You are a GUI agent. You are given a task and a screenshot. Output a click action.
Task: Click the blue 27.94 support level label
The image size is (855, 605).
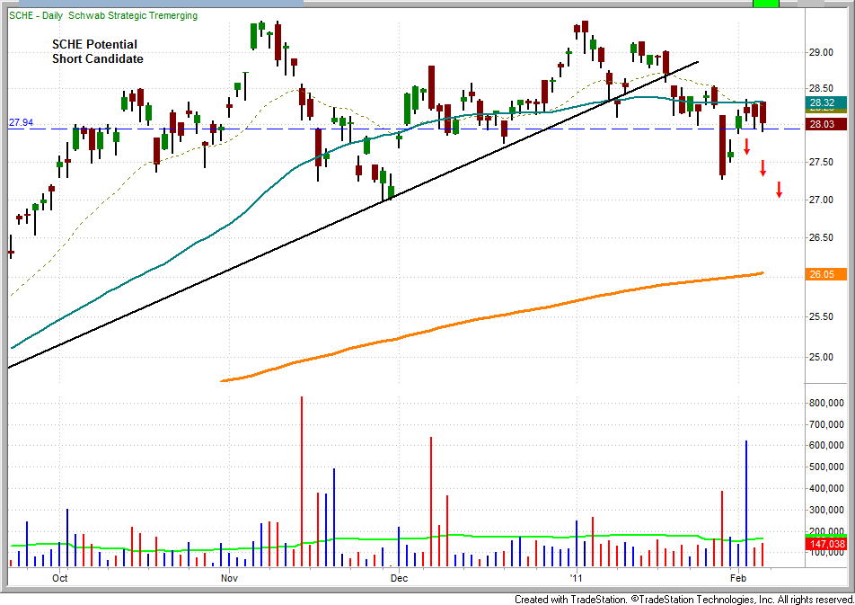pos(21,122)
